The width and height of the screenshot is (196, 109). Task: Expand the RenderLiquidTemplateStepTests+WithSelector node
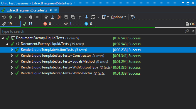pyautogui.click(x=12, y=73)
